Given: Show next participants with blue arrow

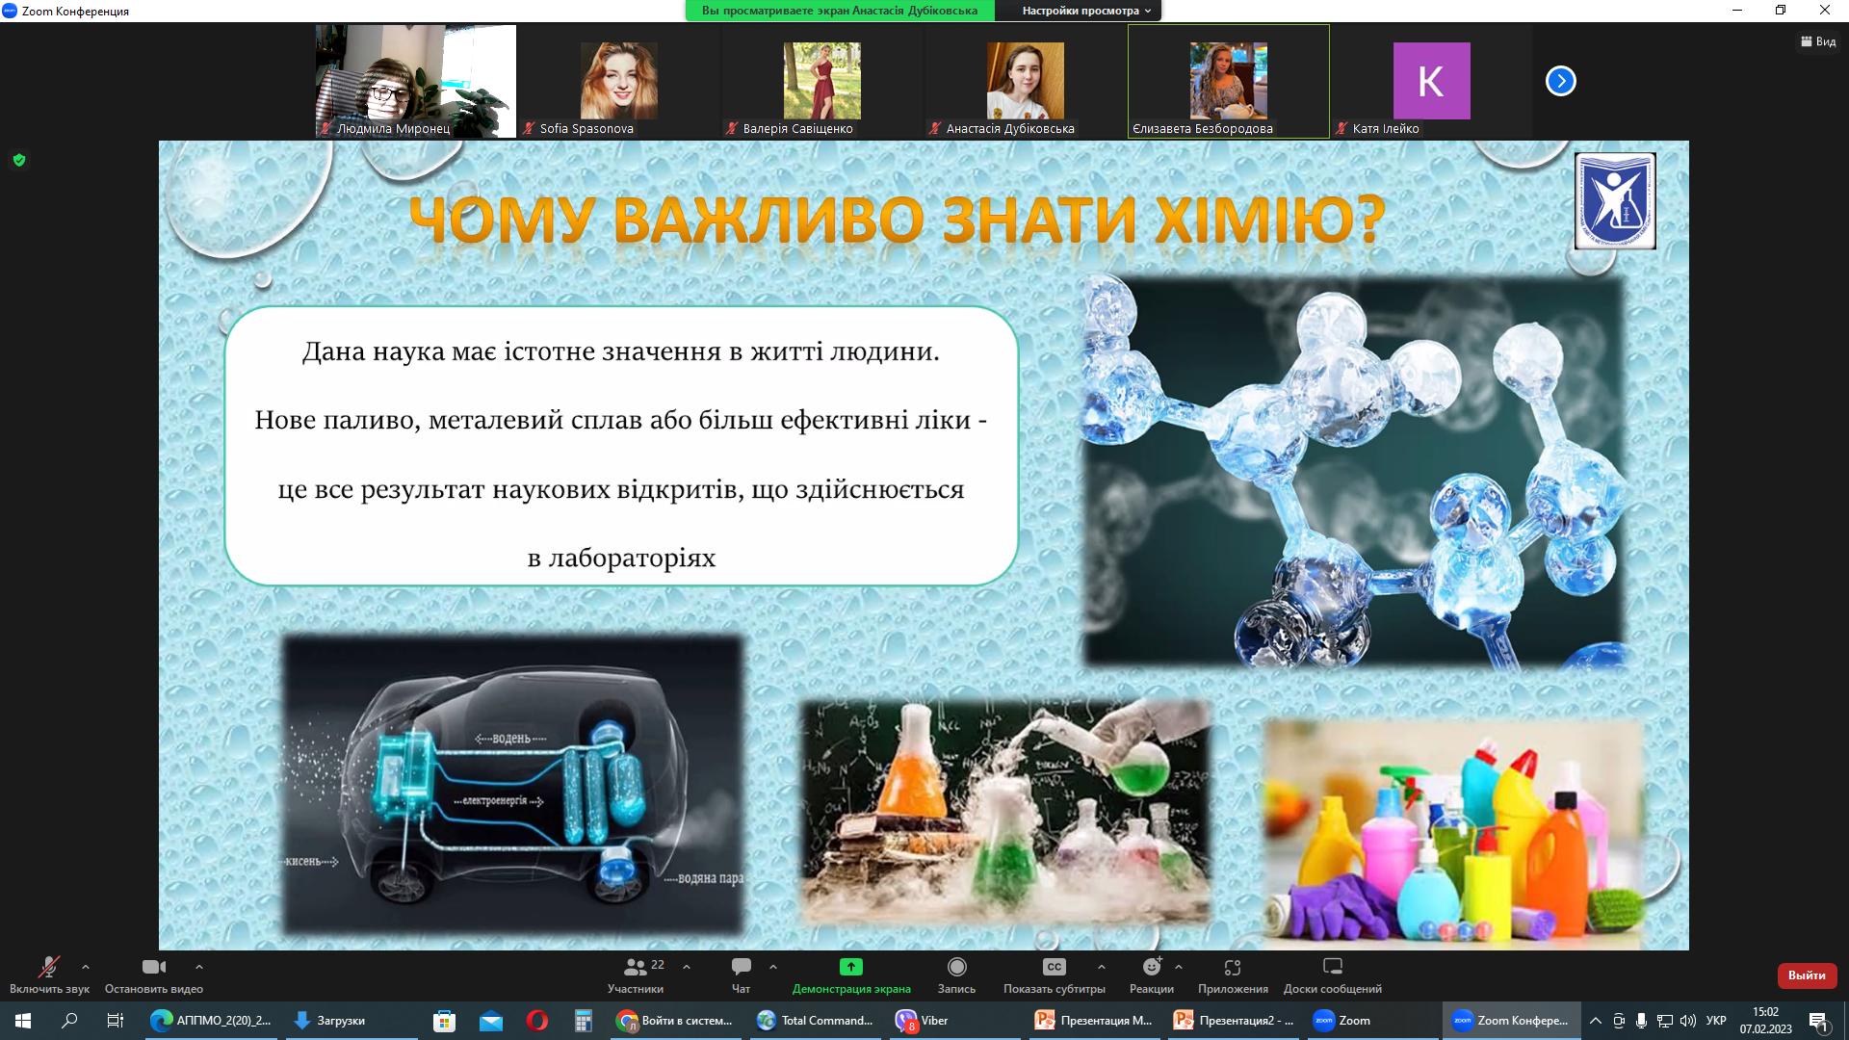Looking at the screenshot, I should (x=1560, y=81).
